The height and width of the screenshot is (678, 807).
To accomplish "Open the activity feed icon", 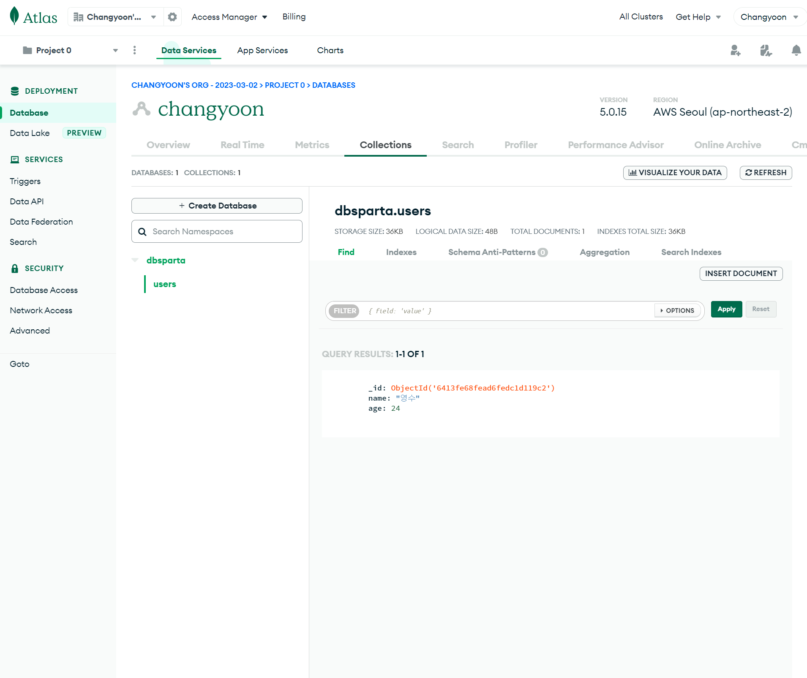I will (x=766, y=51).
